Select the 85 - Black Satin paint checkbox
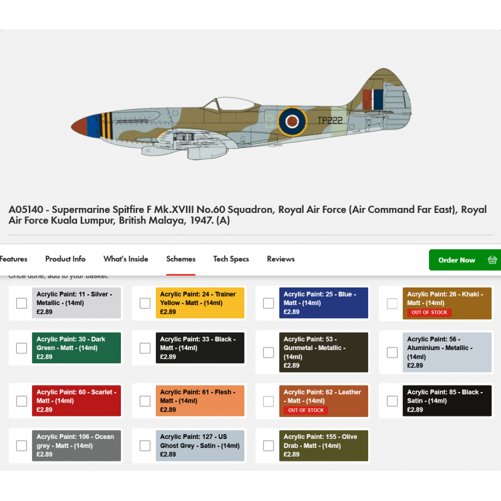 (x=392, y=401)
